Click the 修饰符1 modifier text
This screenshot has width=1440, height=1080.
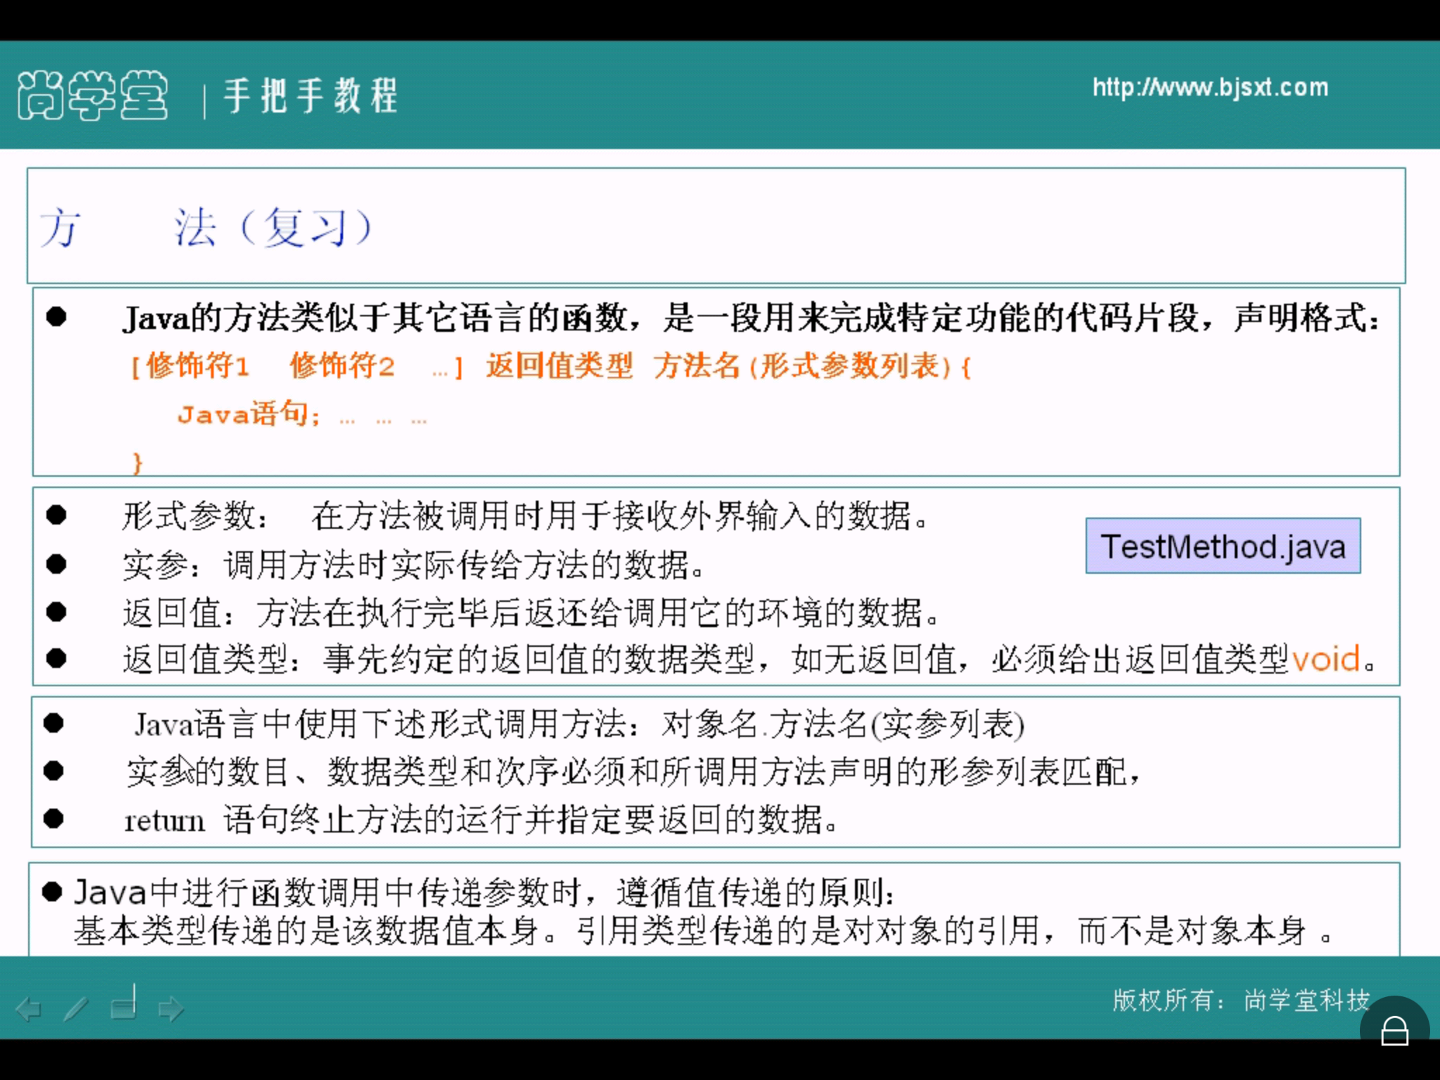(198, 366)
